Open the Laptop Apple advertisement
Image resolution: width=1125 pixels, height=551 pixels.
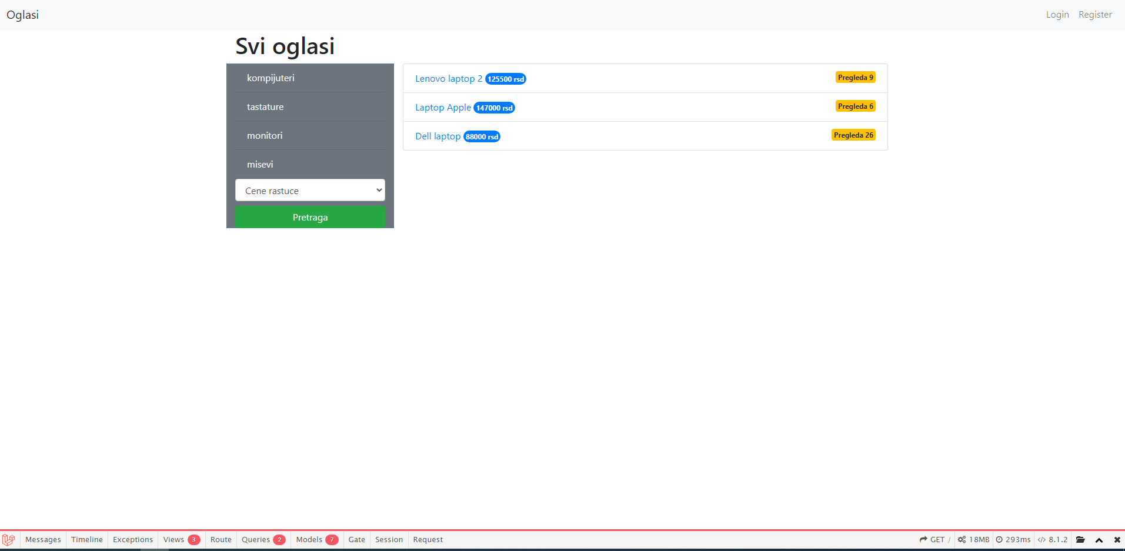pyautogui.click(x=442, y=107)
